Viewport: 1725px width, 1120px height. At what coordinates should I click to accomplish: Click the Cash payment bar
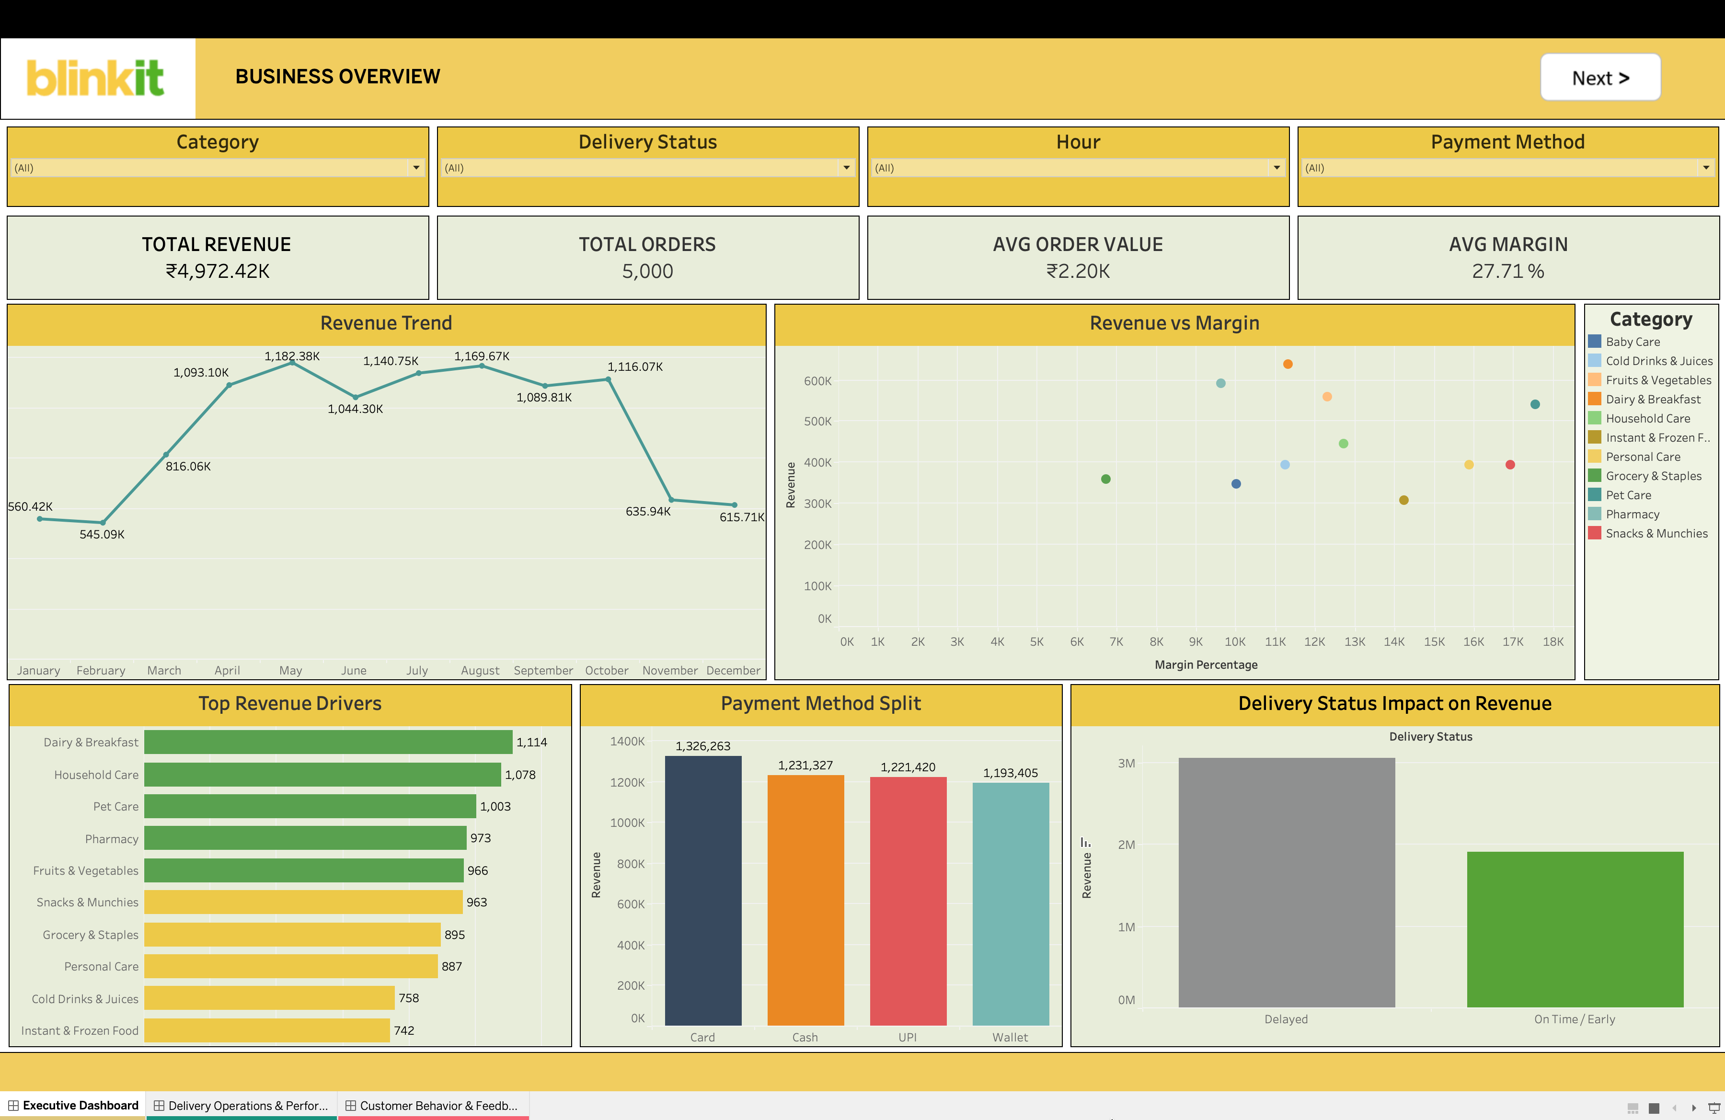click(x=805, y=900)
